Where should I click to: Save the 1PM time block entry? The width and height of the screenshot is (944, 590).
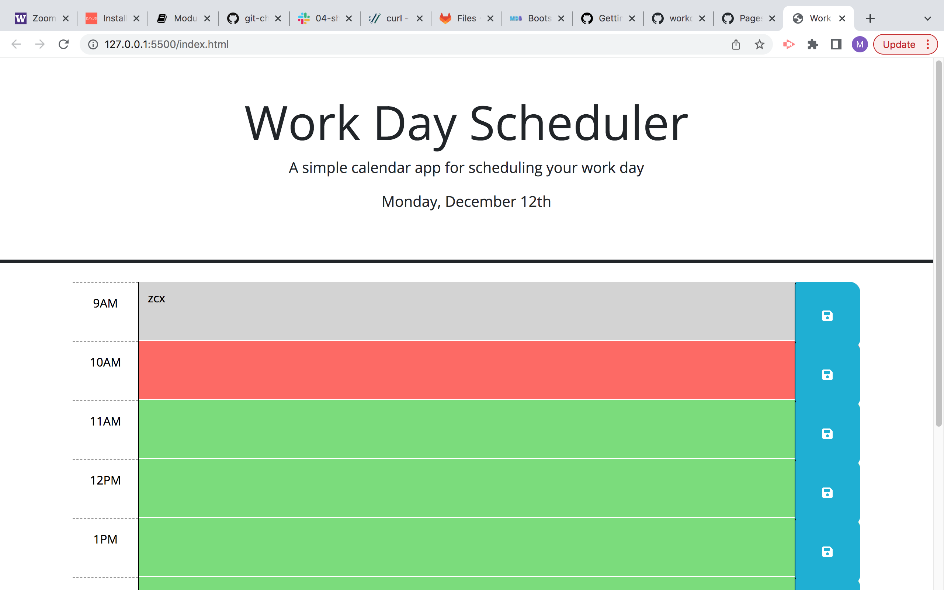[x=827, y=552]
